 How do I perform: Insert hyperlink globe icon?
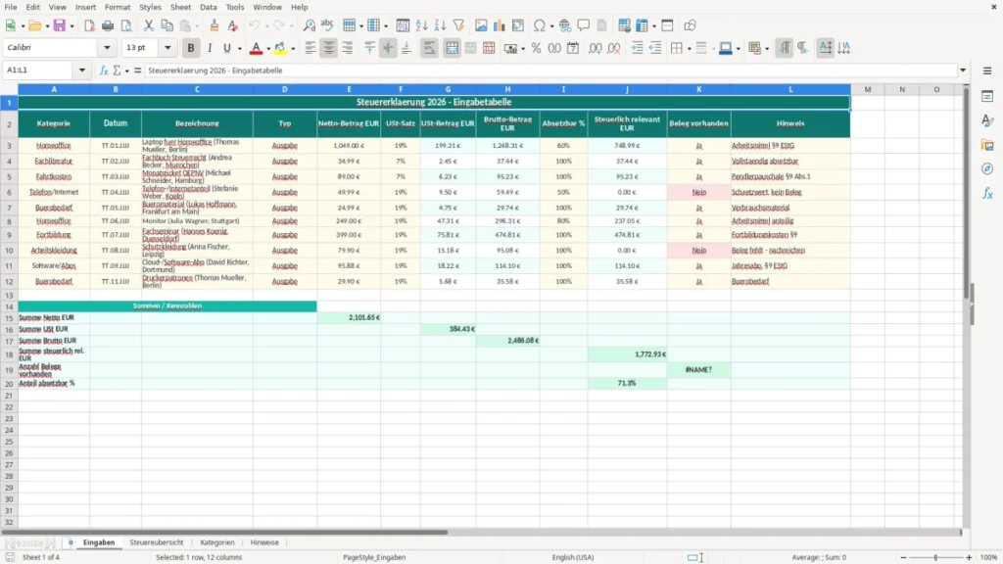[565, 25]
